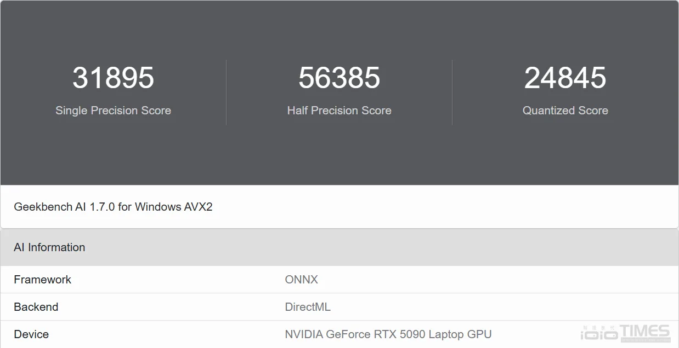Click the TIMES watermark logo

[x=645, y=332]
